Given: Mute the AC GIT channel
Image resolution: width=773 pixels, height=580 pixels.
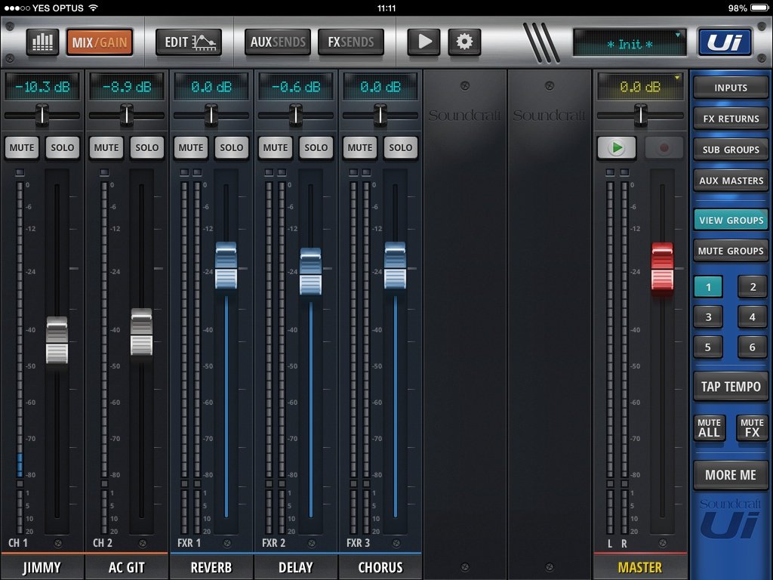Looking at the screenshot, I should tap(106, 147).
